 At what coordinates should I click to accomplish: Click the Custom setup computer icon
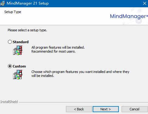coord(18,74)
